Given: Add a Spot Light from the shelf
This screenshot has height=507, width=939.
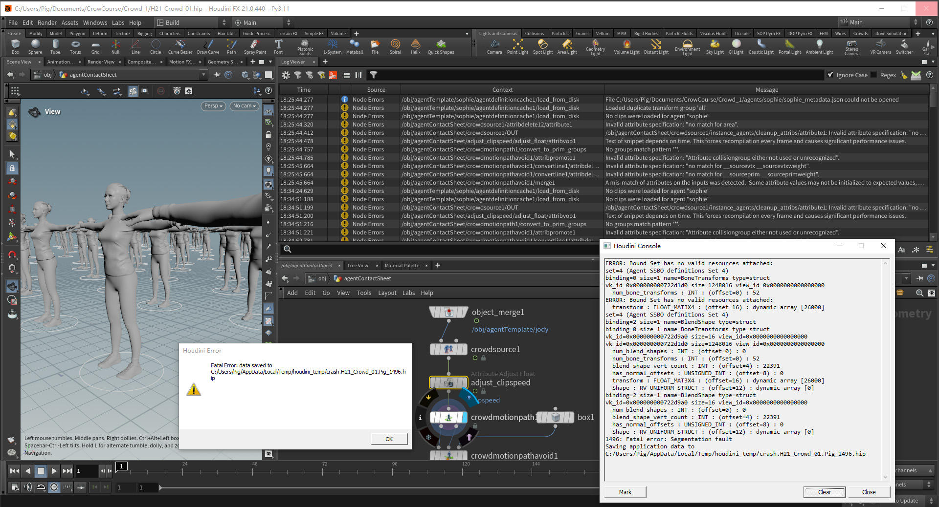Looking at the screenshot, I should 543,47.
